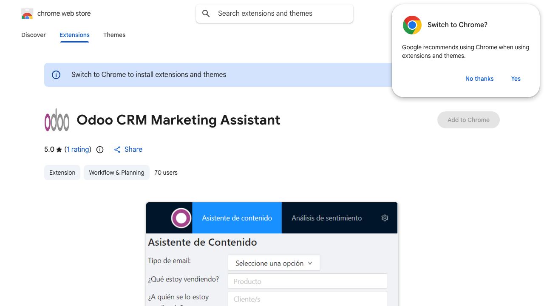Open the Discover tab
Image resolution: width=544 pixels, height=306 pixels.
34,35
